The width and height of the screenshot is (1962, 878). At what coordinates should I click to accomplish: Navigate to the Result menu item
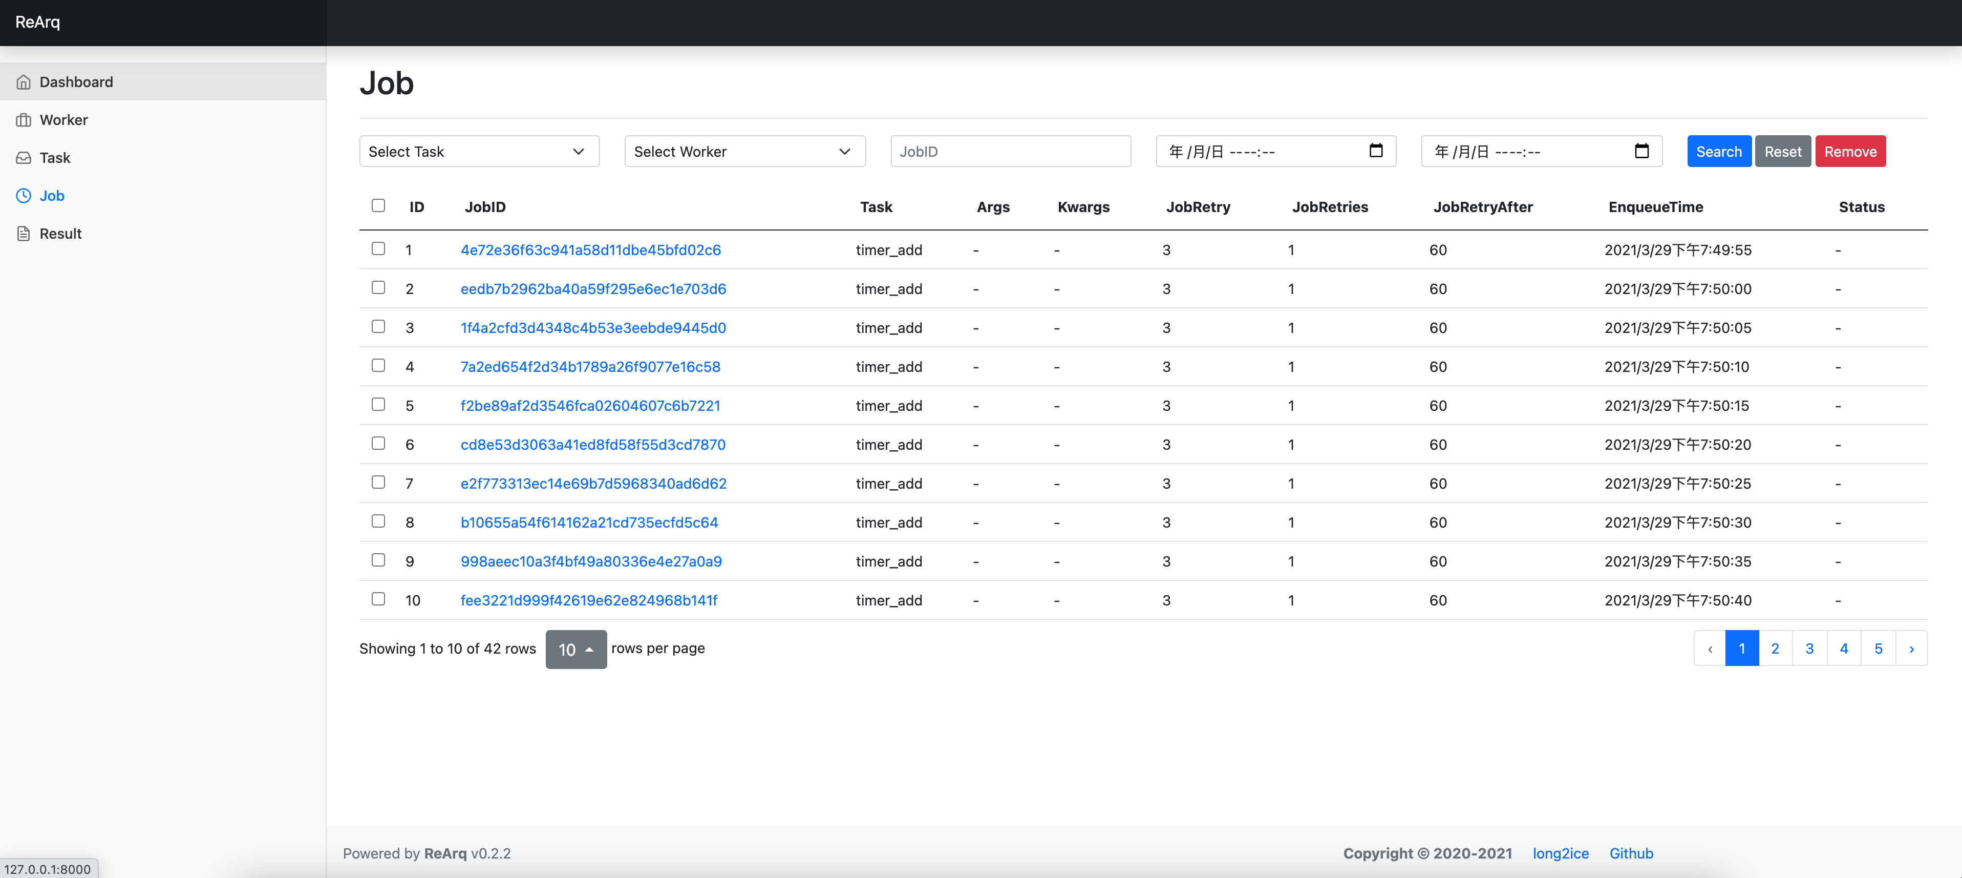(x=60, y=234)
